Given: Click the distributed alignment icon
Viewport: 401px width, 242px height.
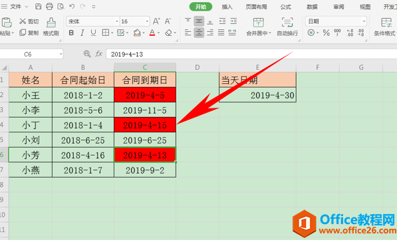Looking at the screenshot, I should [232, 33].
